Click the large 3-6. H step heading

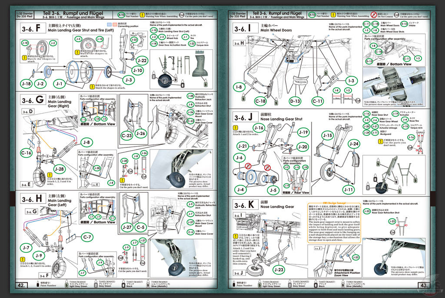[x=33, y=199]
